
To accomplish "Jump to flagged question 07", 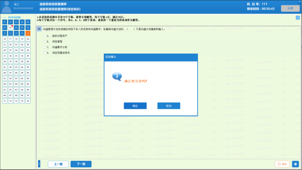I will [x=10, y=27].
